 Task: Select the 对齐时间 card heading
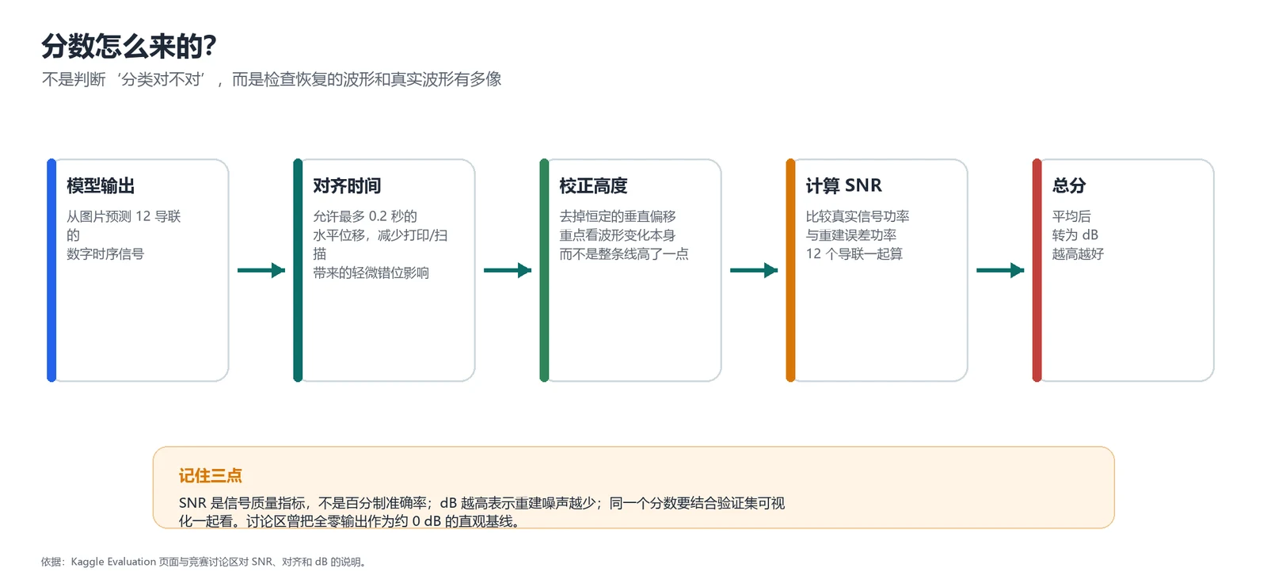[347, 185]
